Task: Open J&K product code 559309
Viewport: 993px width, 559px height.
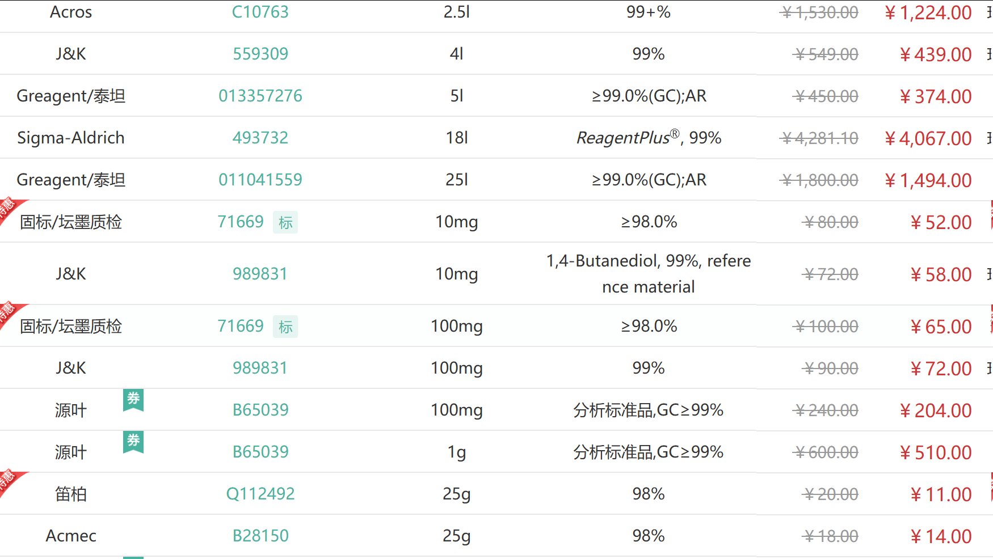Action: tap(260, 54)
